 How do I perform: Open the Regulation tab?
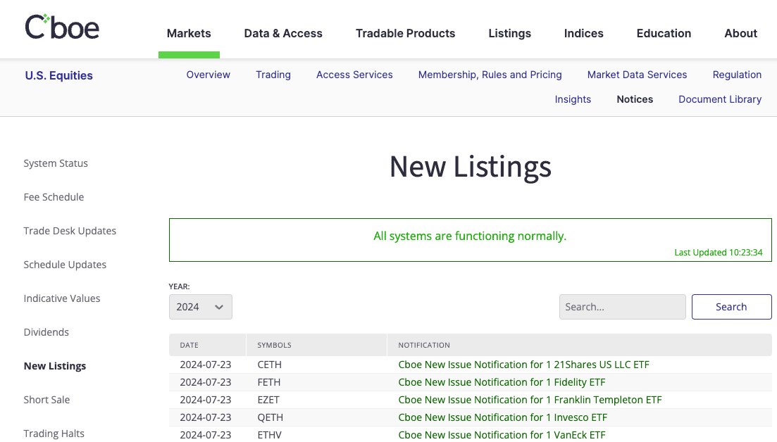(x=737, y=75)
